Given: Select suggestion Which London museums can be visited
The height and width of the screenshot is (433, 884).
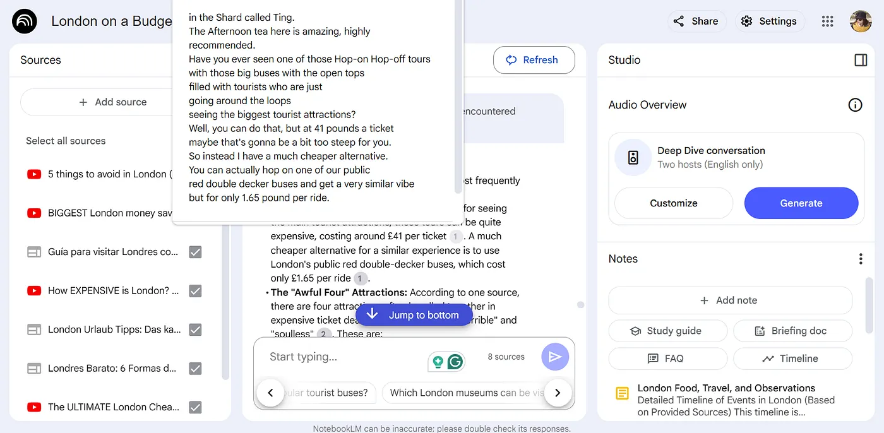Looking at the screenshot, I should 467,393.
